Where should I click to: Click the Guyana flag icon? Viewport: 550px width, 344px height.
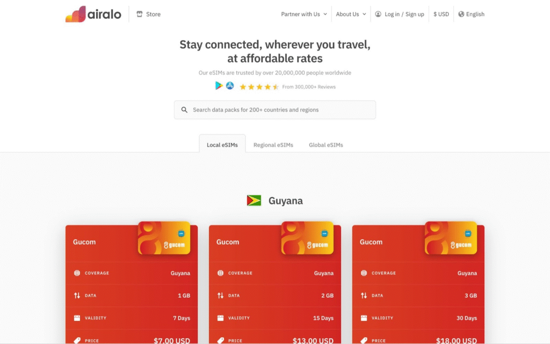254,200
